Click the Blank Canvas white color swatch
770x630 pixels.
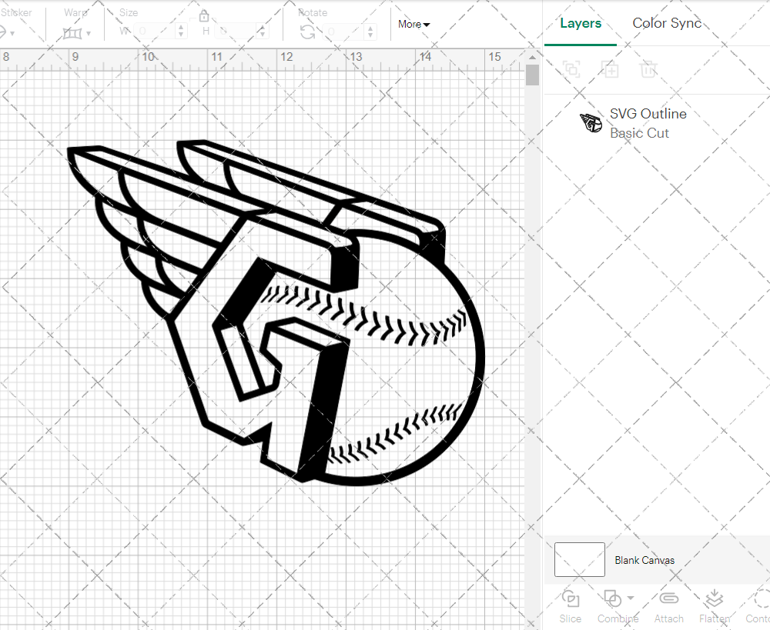579,559
